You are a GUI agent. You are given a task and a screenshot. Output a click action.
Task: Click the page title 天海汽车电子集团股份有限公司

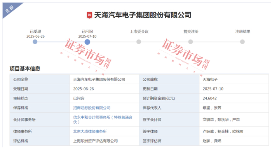point(143,15)
